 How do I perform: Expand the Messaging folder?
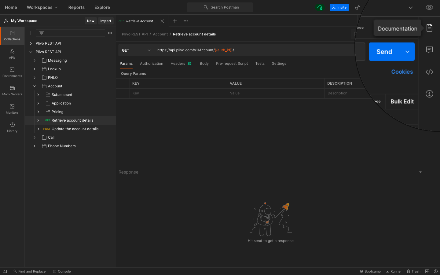35,61
